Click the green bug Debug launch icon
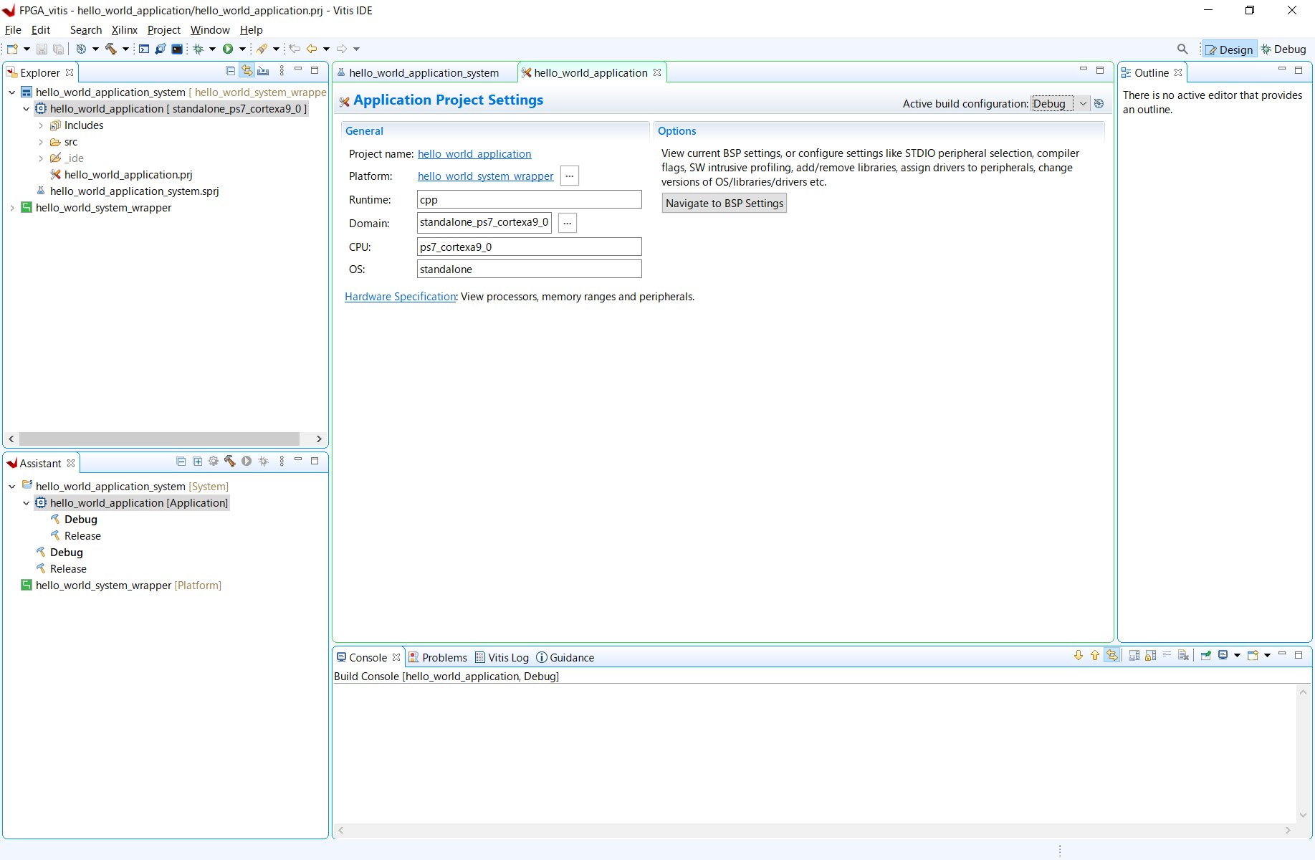The height and width of the screenshot is (860, 1315). tap(199, 49)
